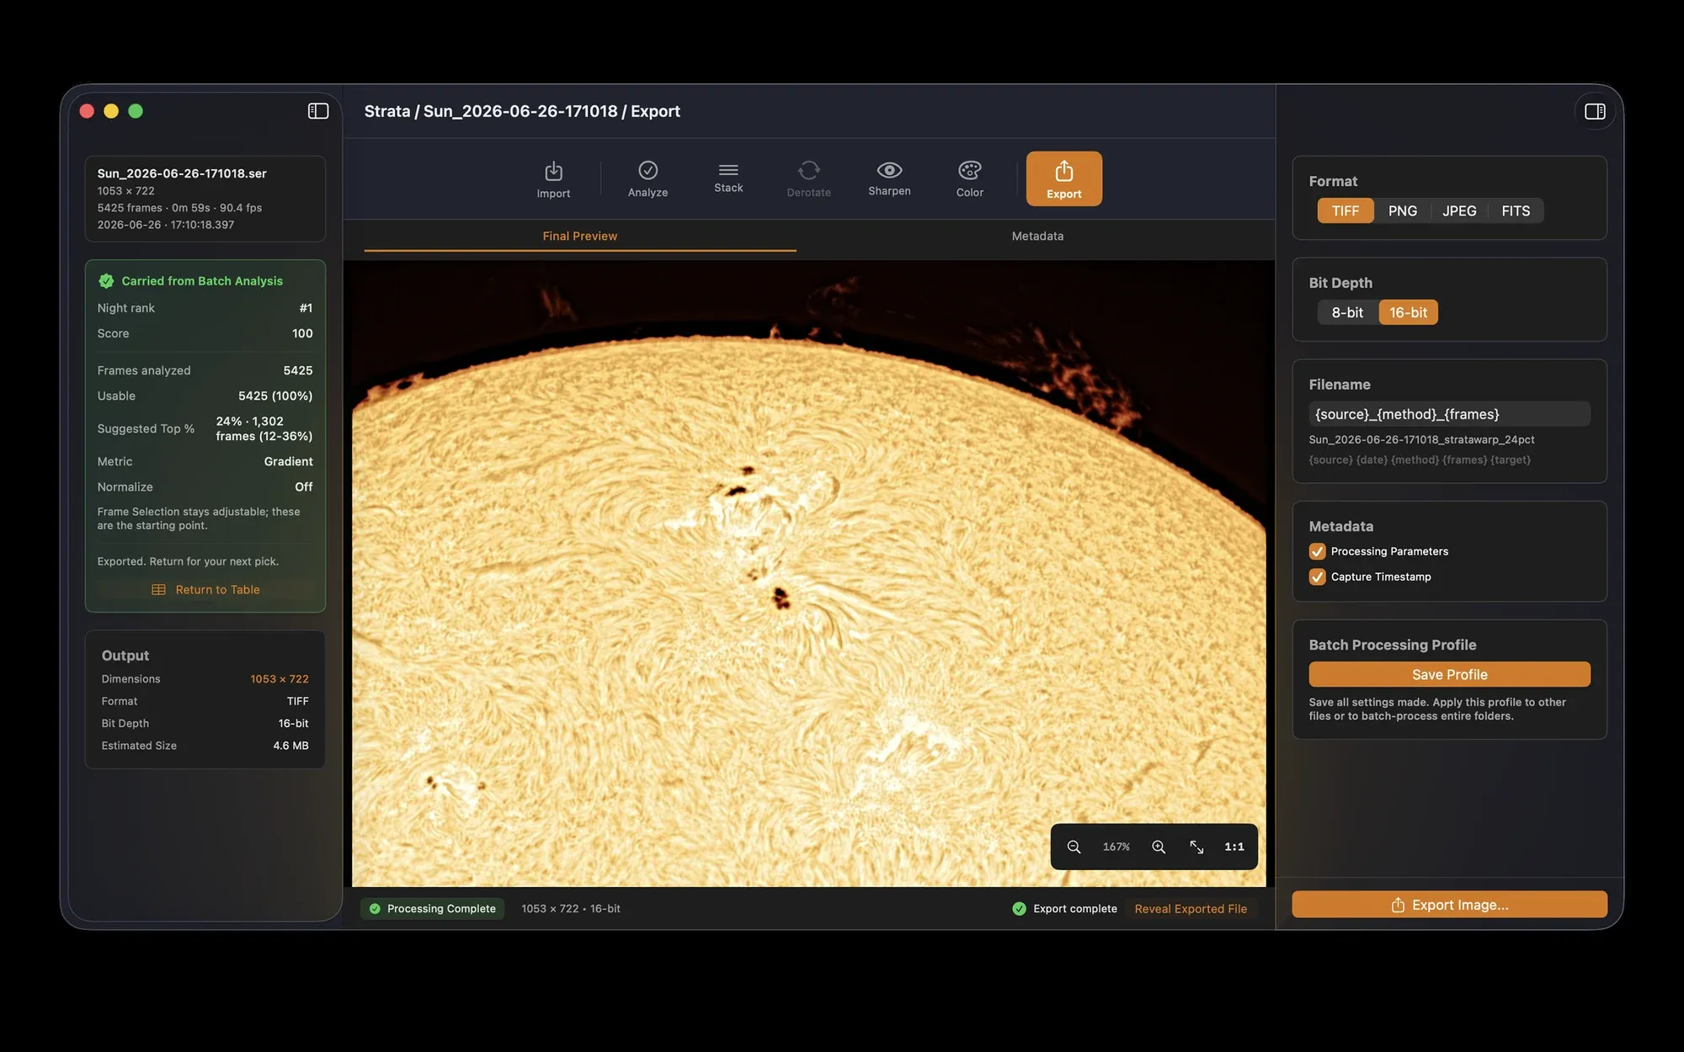
Task: Click the Estimated Size 4.6 MB value
Action: pos(290,746)
